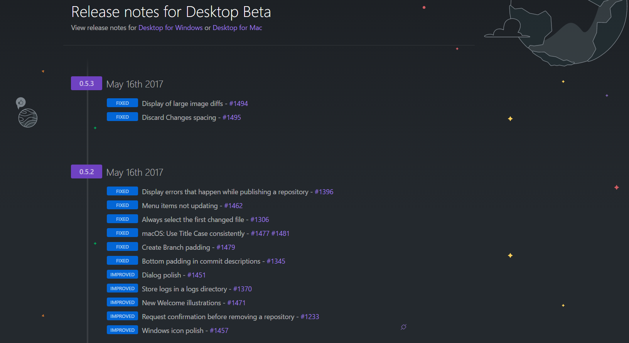This screenshot has width=629, height=343.
Task: Click 'Discard Changes spacing' text
Action: coord(179,118)
